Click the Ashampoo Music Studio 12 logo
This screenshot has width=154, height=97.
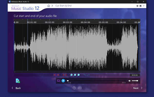(25, 8)
